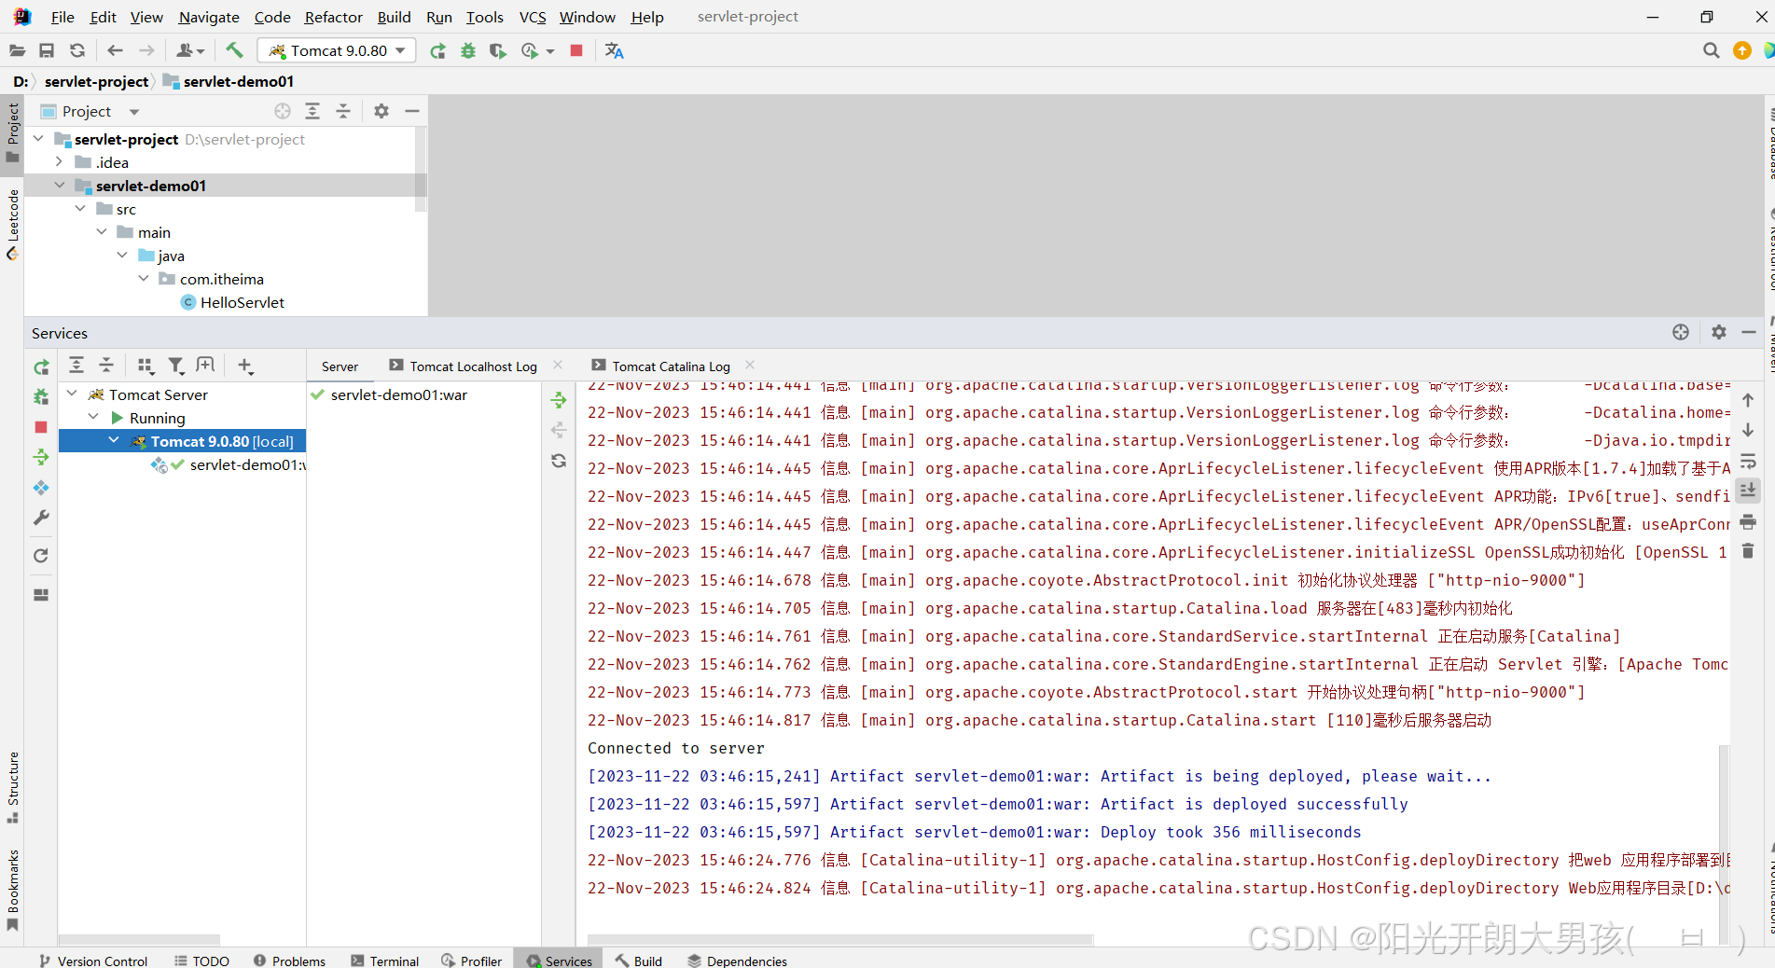1775x968 pixels.
Task: Open the Problems tool window
Action: pyautogui.click(x=290, y=961)
